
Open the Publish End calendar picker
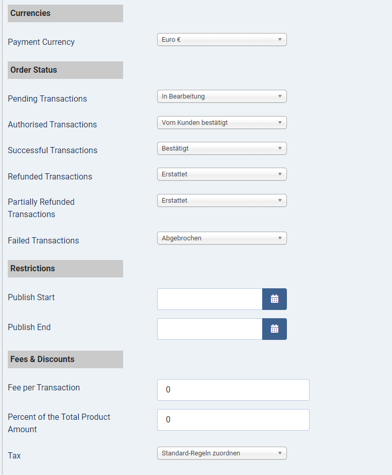tap(274, 329)
